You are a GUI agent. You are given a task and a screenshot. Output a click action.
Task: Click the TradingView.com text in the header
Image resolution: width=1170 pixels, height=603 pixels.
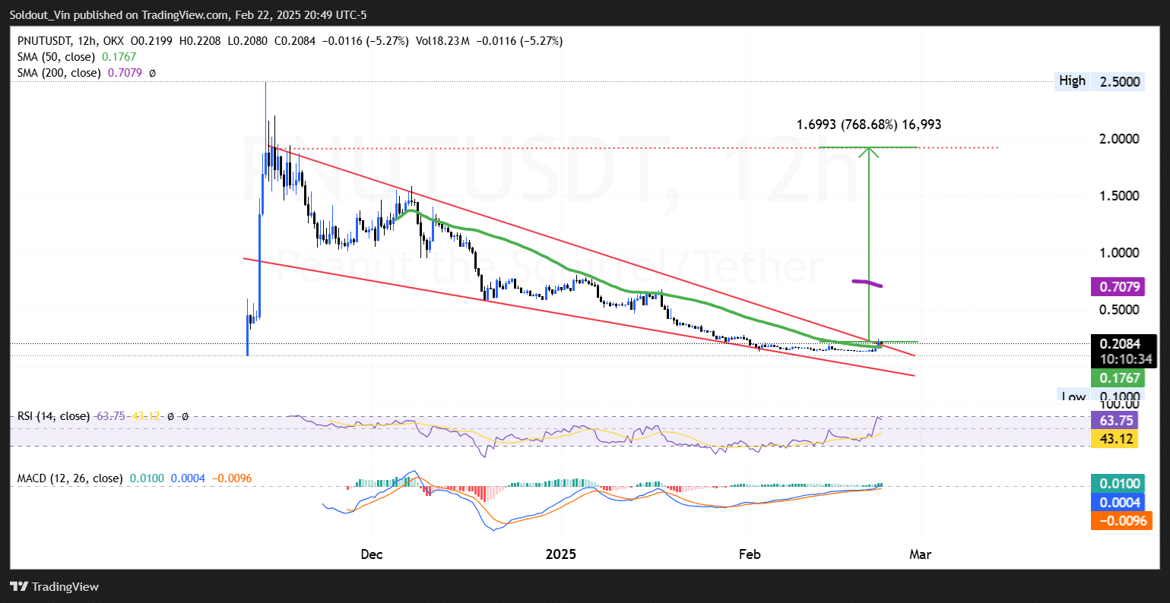184,15
